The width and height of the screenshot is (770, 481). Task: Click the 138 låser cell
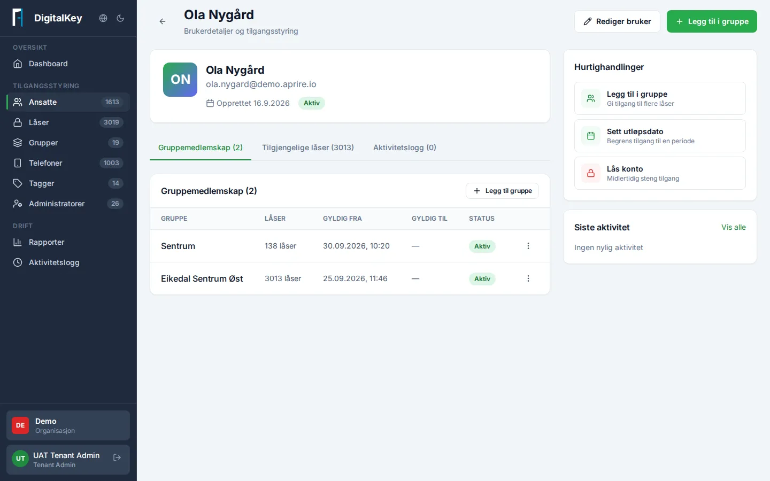click(280, 246)
